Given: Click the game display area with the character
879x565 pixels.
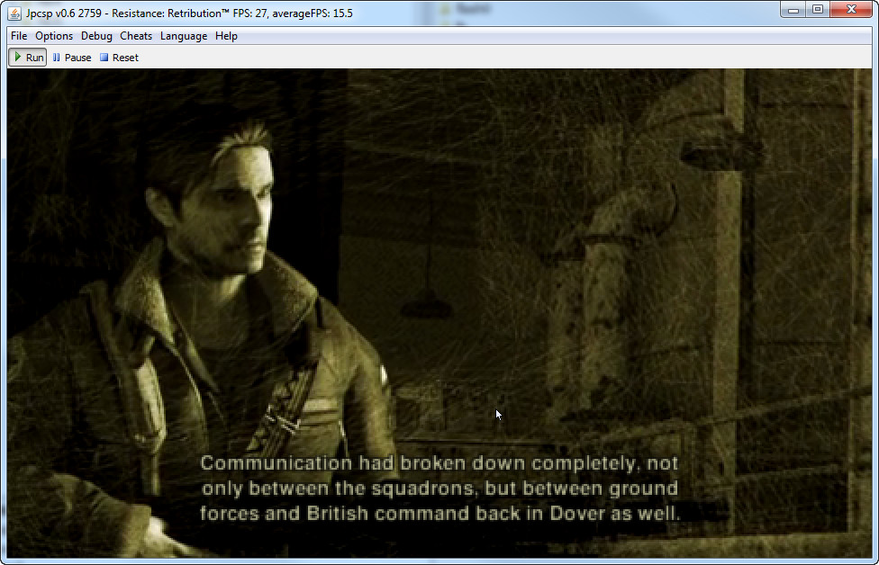Looking at the screenshot, I should 439,313.
